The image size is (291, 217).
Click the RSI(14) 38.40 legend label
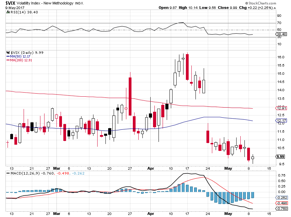click(x=24, y=12)
